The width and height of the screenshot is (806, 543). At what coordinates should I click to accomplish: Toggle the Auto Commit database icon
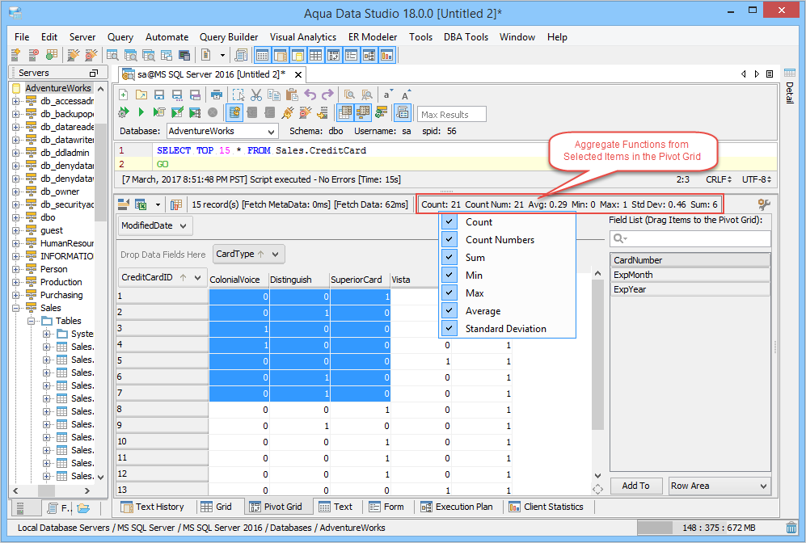(x=234, y=112)
